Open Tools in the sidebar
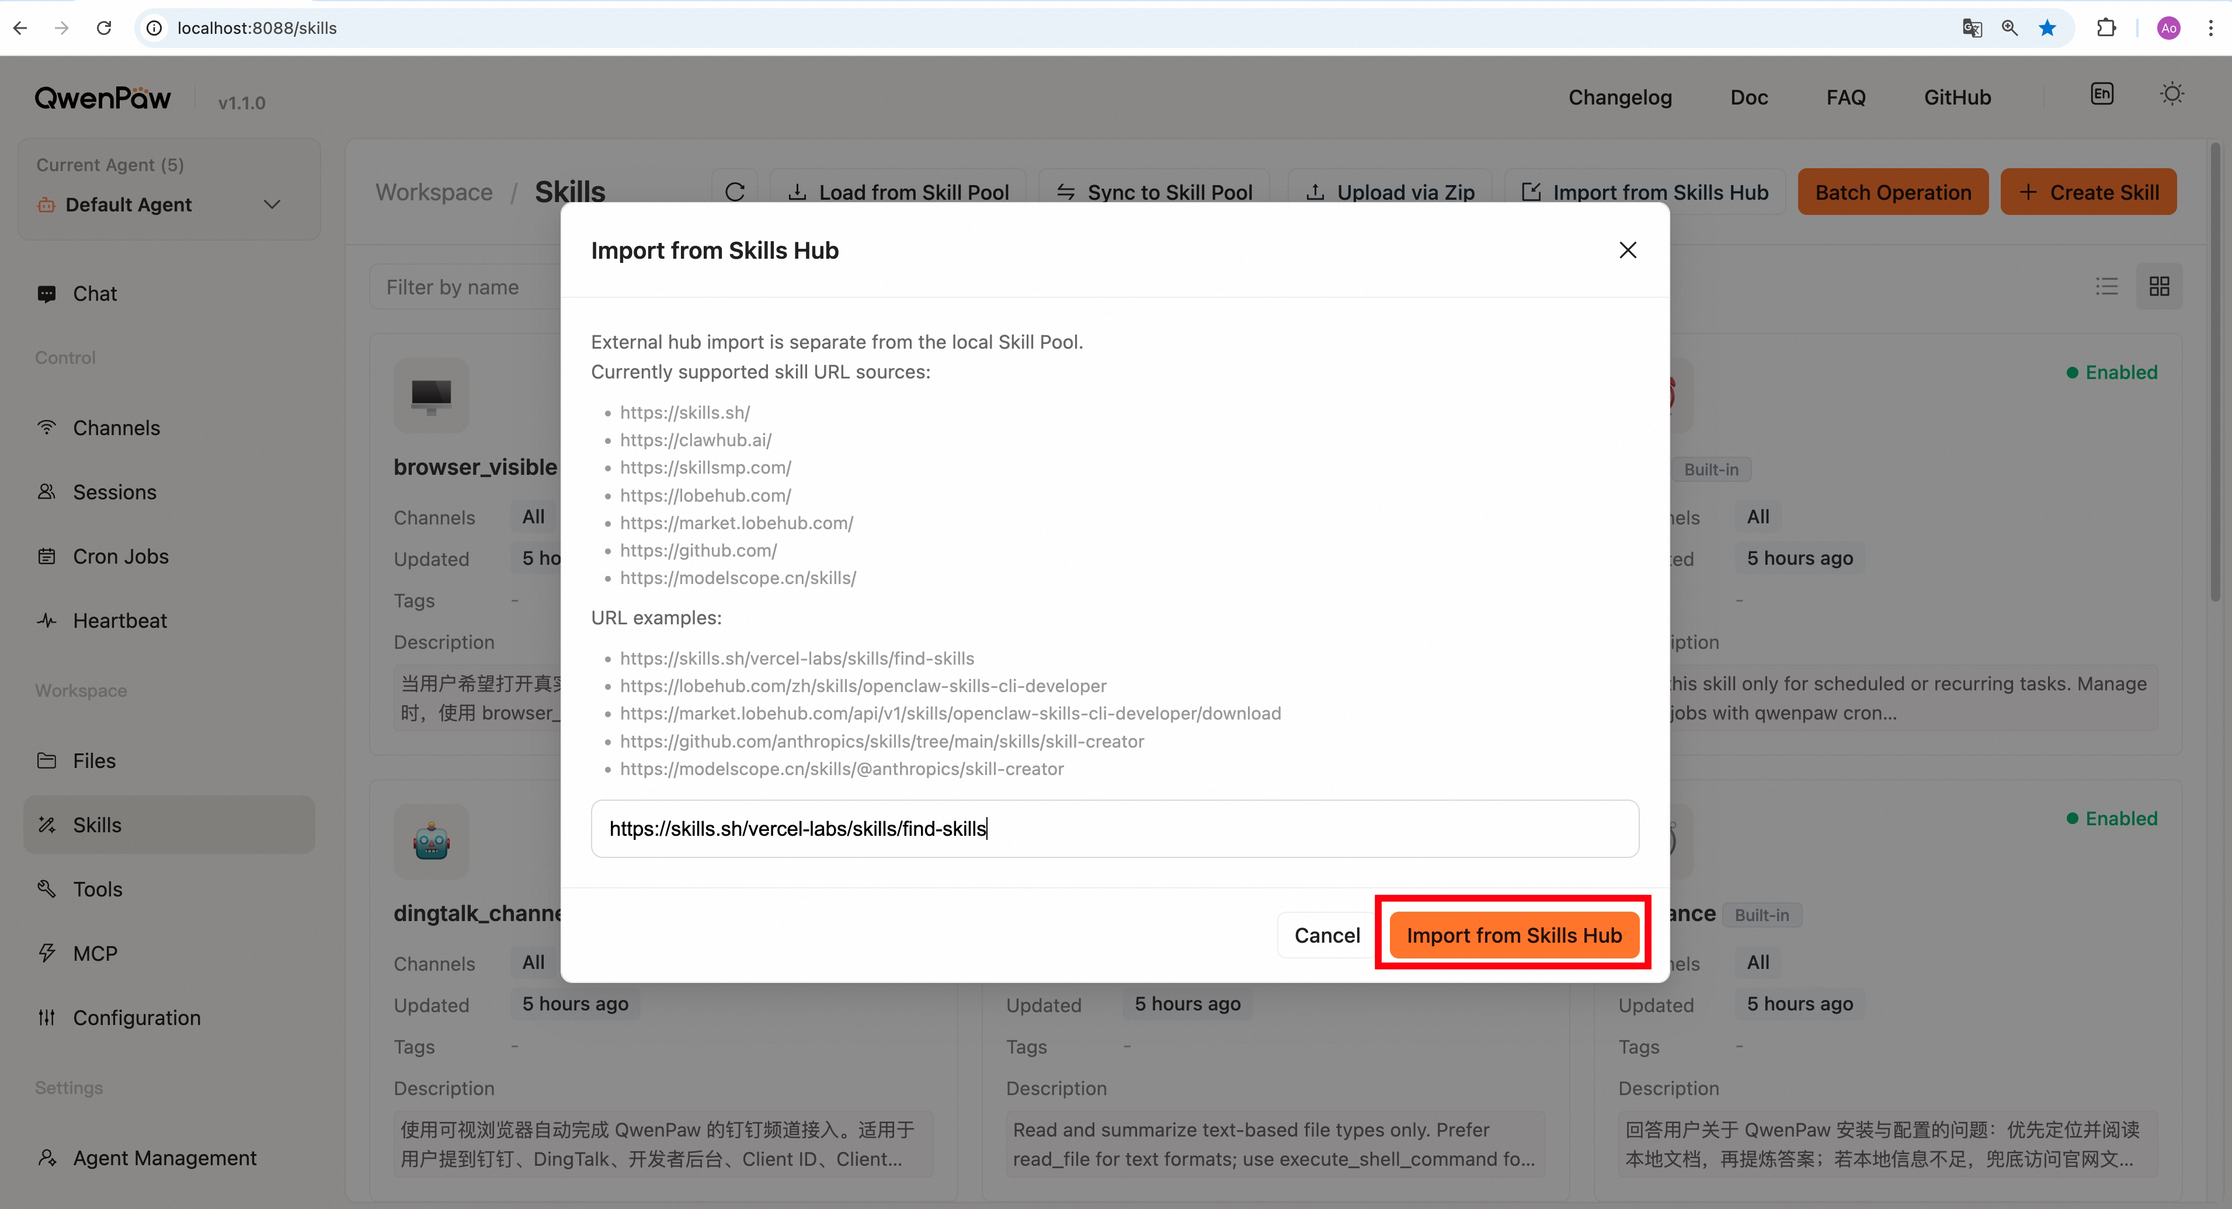 pos(169,889)
